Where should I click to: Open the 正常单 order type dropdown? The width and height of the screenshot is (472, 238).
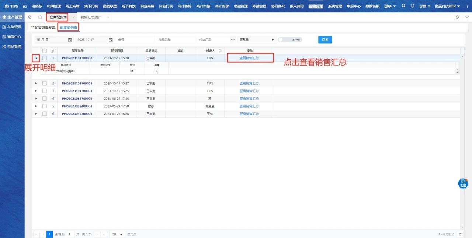[257, 40]
